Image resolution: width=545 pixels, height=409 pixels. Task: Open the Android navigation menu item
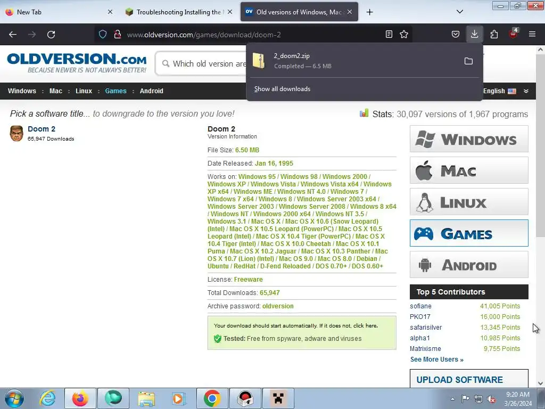pos(152,91)
